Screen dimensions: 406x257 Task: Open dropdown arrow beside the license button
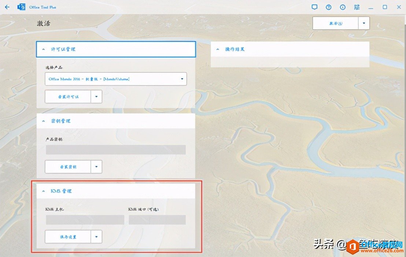tap(96, 96)
